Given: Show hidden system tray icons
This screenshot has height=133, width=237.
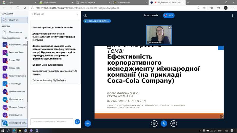Looking at the screenshot, I should 200,131.
